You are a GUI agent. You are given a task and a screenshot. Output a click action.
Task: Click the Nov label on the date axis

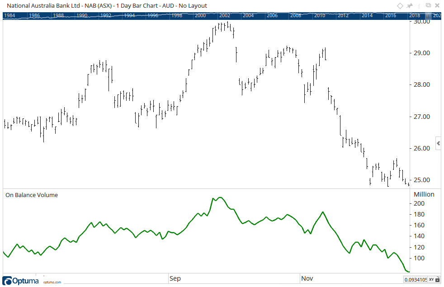click(307, 278)
